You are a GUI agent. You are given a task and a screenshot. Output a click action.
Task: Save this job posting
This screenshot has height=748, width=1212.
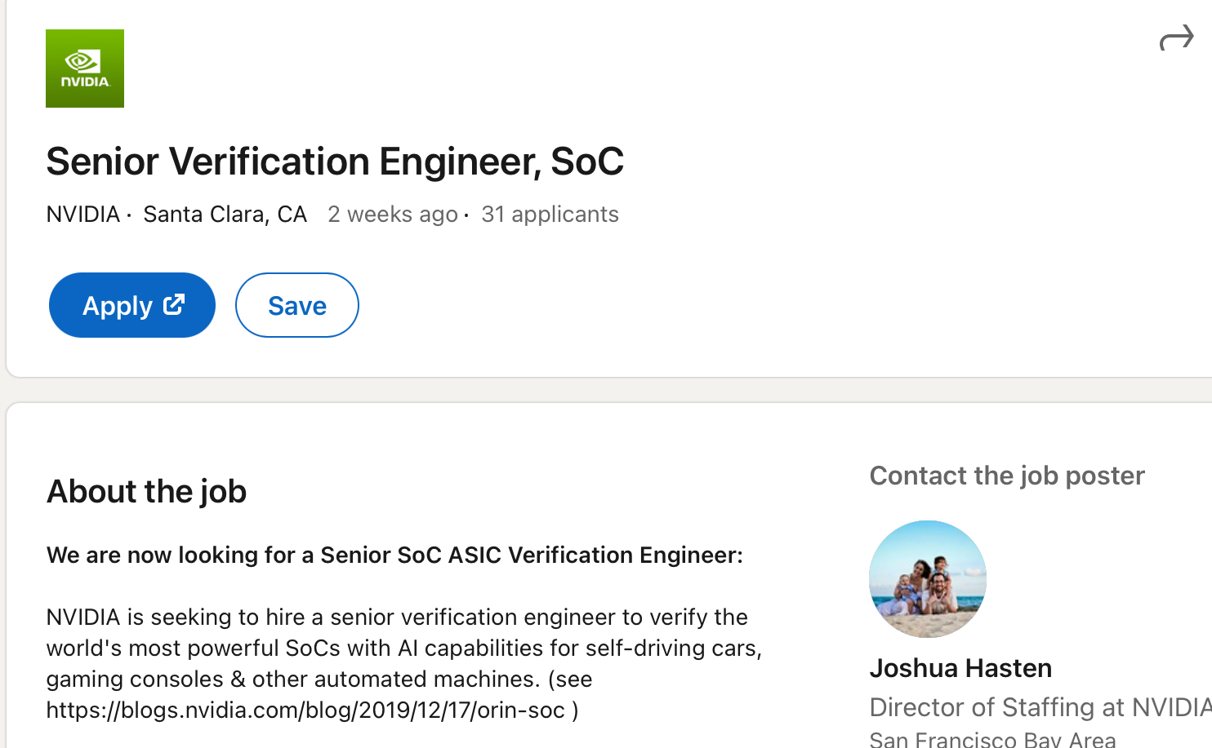[x=296, y=305]
